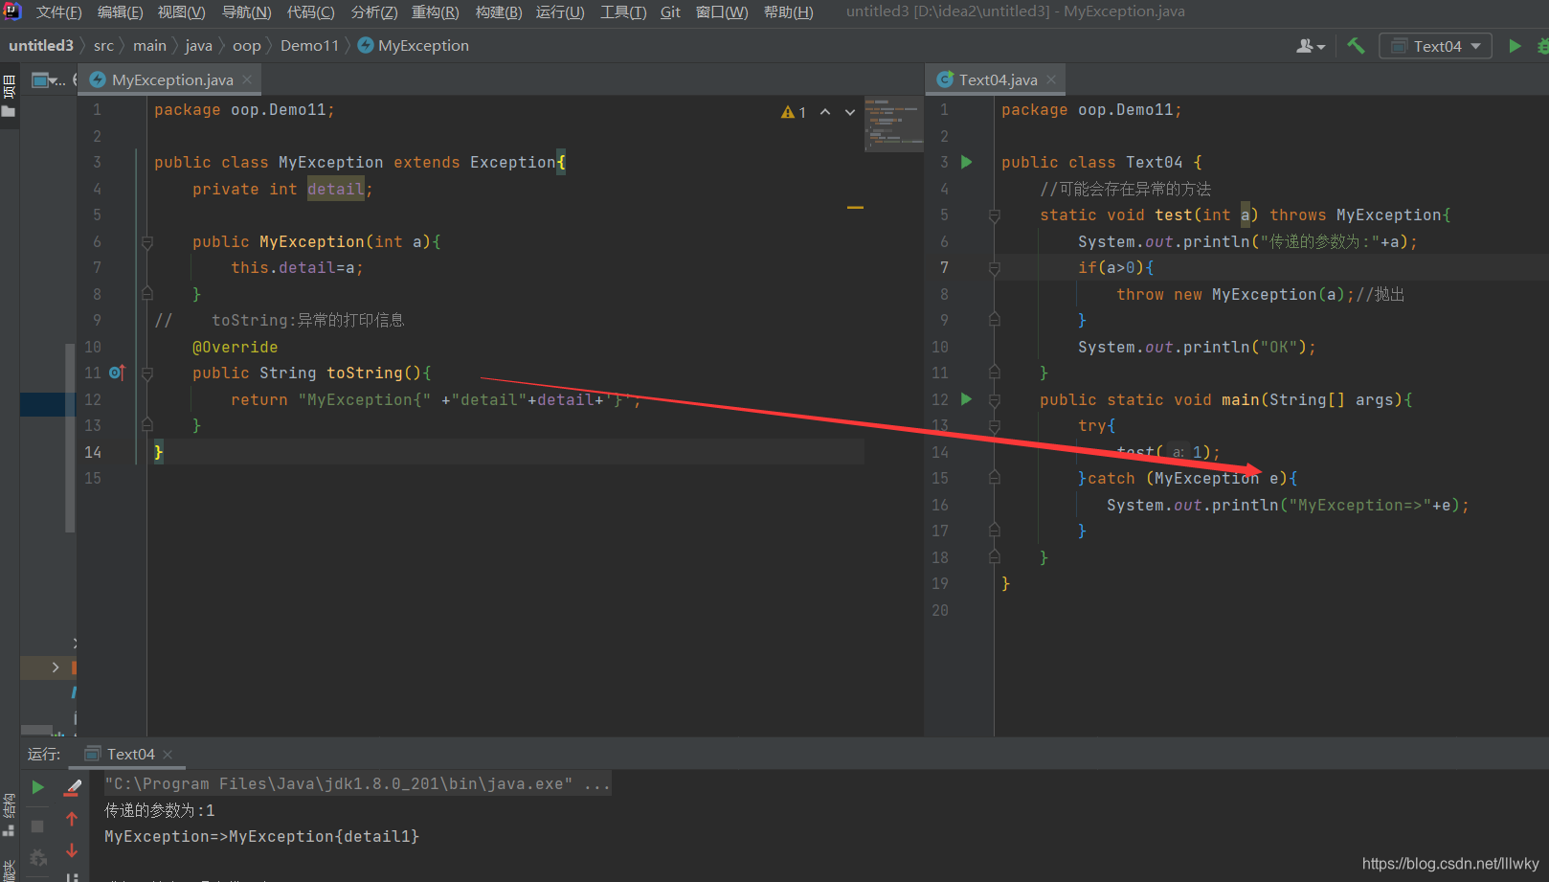Click main in the breadcrumb bar
The width and height of the screenshot is (1549, 882).
[149, 45]
